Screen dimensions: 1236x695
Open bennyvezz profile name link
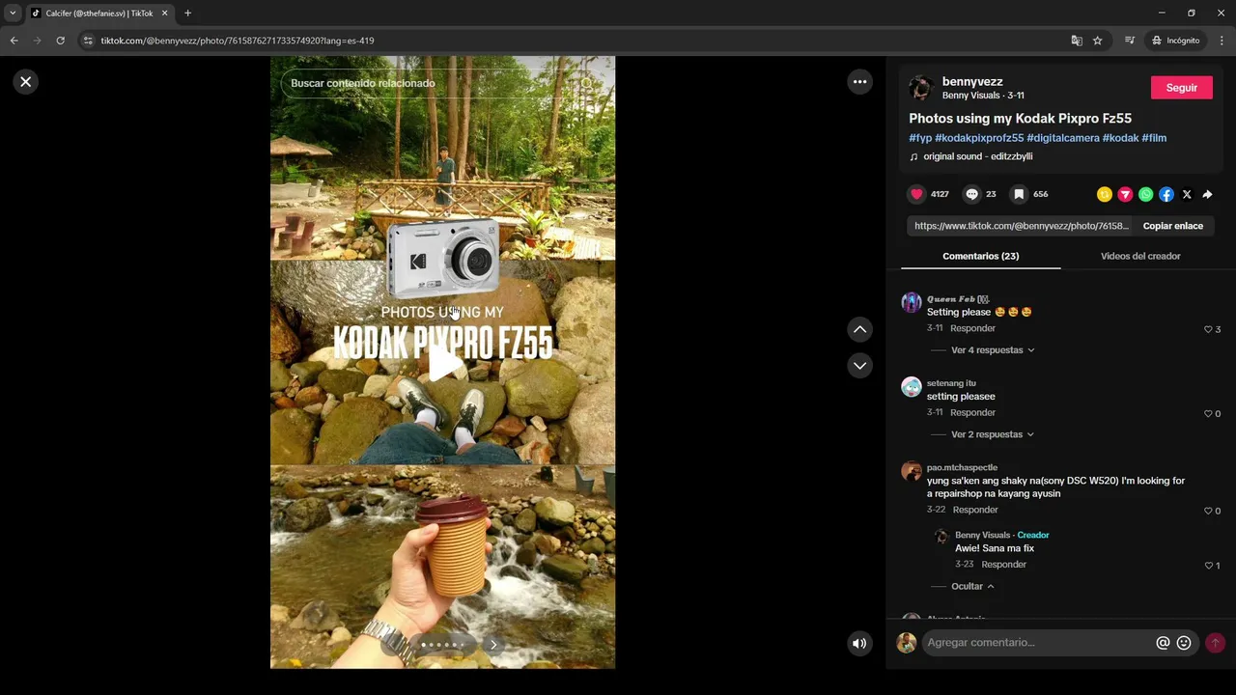[x=972, y=82]
